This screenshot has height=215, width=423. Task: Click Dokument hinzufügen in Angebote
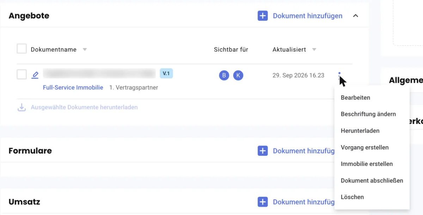[308, 16]
